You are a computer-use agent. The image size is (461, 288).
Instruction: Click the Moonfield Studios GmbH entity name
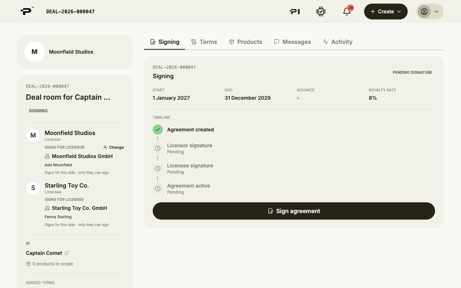coord(82,156)
